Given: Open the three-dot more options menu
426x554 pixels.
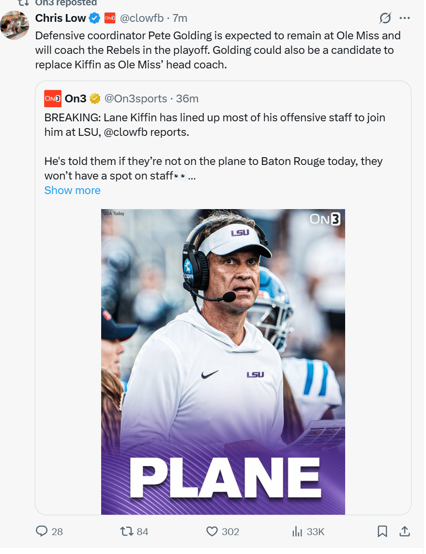Looking at the screenshot, I should pos(404,18).
